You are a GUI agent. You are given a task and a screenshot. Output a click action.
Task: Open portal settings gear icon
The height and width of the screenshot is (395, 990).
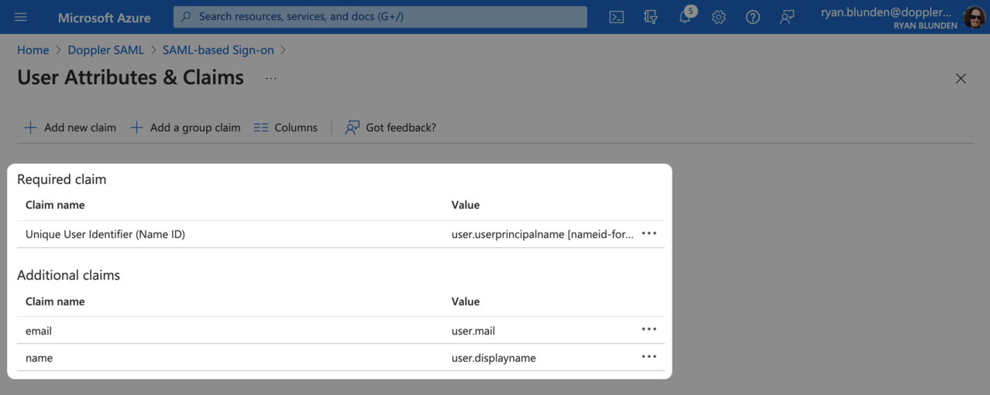point(719,17)
